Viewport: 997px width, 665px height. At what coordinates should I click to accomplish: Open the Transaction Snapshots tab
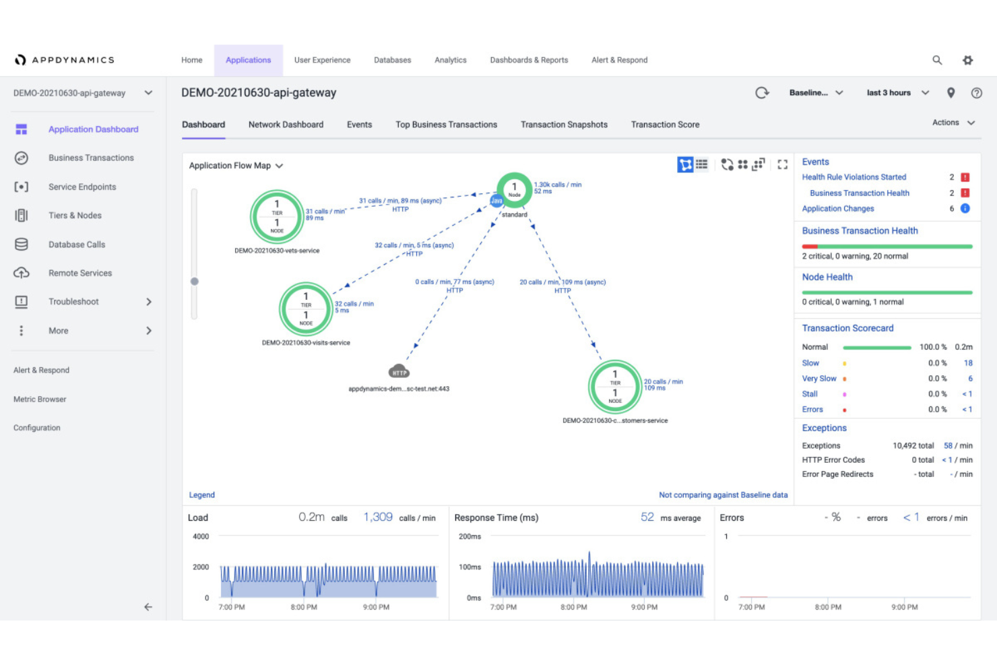click(564, 125)
